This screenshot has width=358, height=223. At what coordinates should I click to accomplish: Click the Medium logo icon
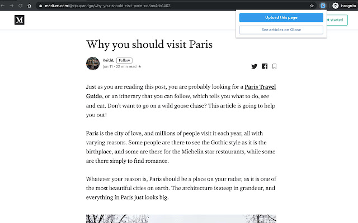tap(20, 20)
